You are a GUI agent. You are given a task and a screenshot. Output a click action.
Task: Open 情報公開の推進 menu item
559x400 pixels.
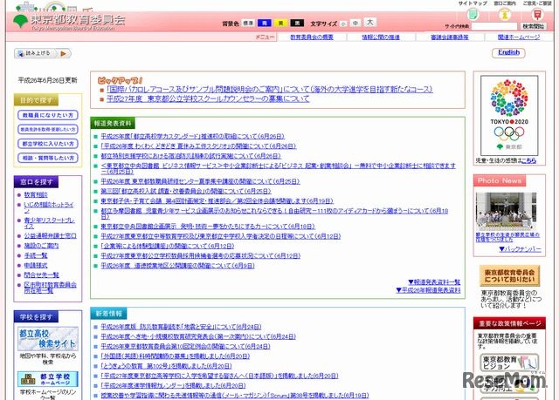click(381, 37)
